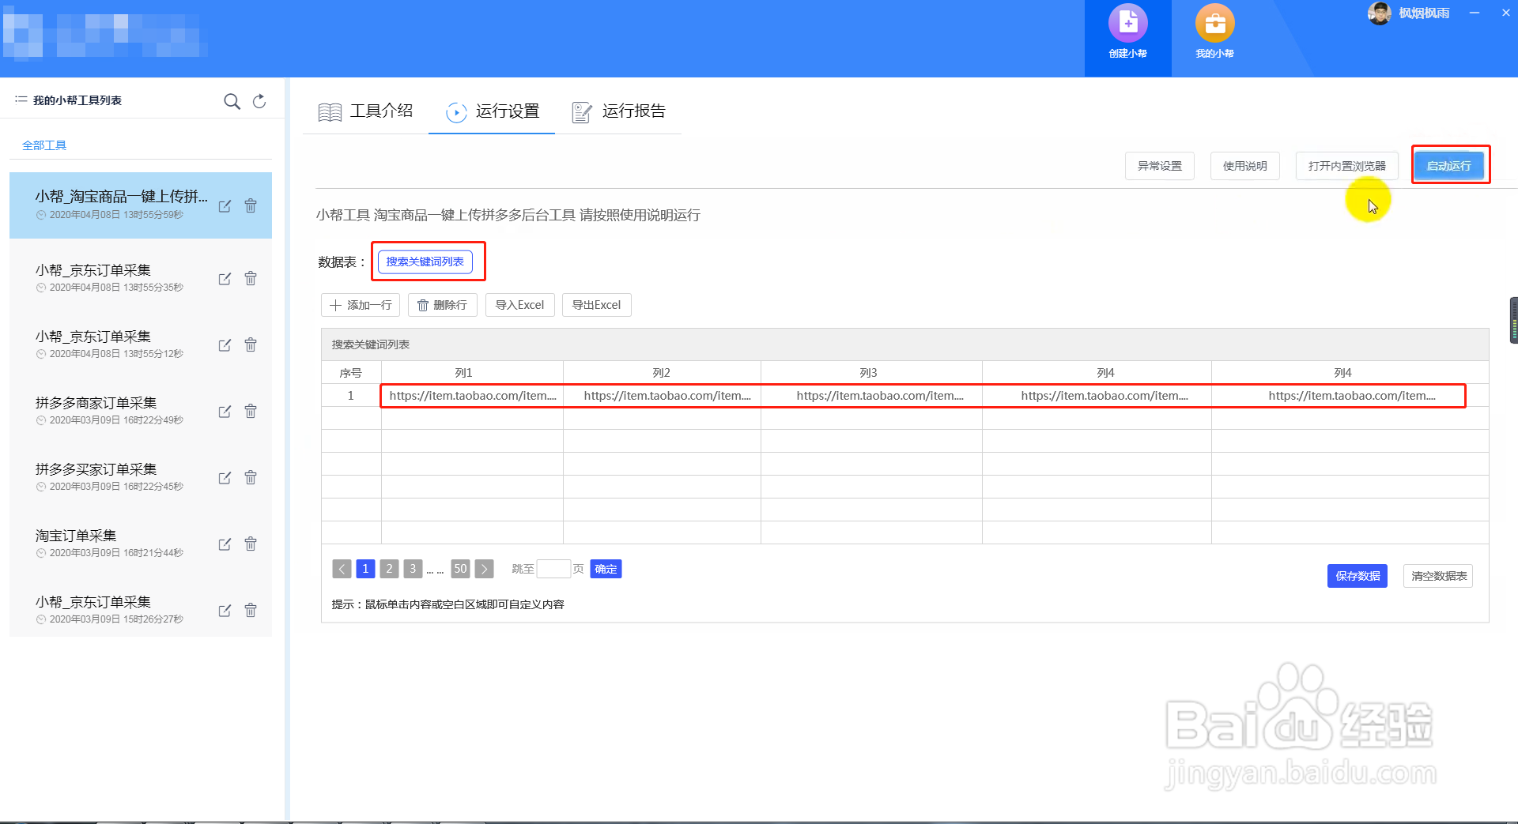Open 使用说明 button
Image resolution: width=1518 pixels, height=824 pixels.
1244,166
